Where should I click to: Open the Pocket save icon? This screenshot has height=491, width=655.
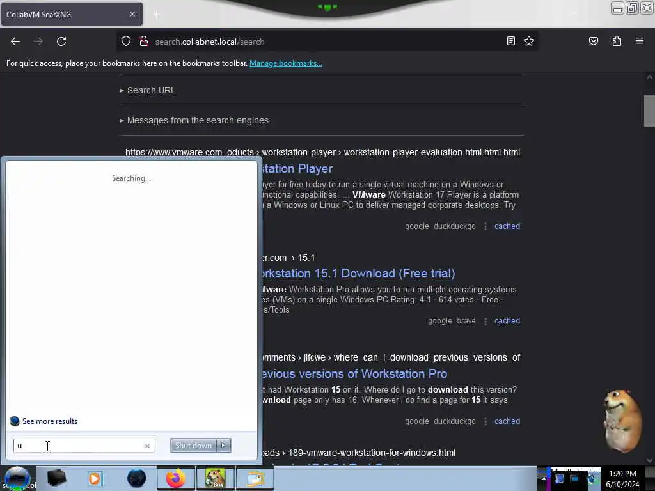593,42
